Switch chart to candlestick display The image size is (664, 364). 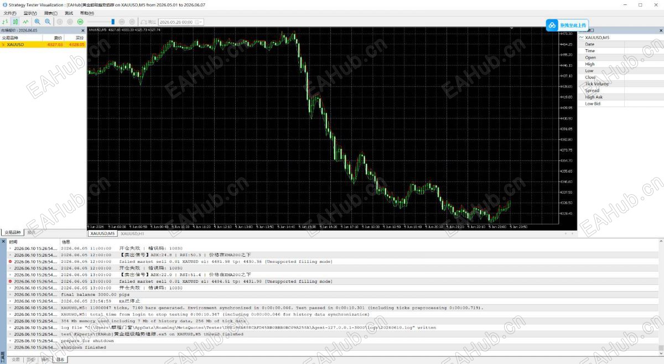15,22
